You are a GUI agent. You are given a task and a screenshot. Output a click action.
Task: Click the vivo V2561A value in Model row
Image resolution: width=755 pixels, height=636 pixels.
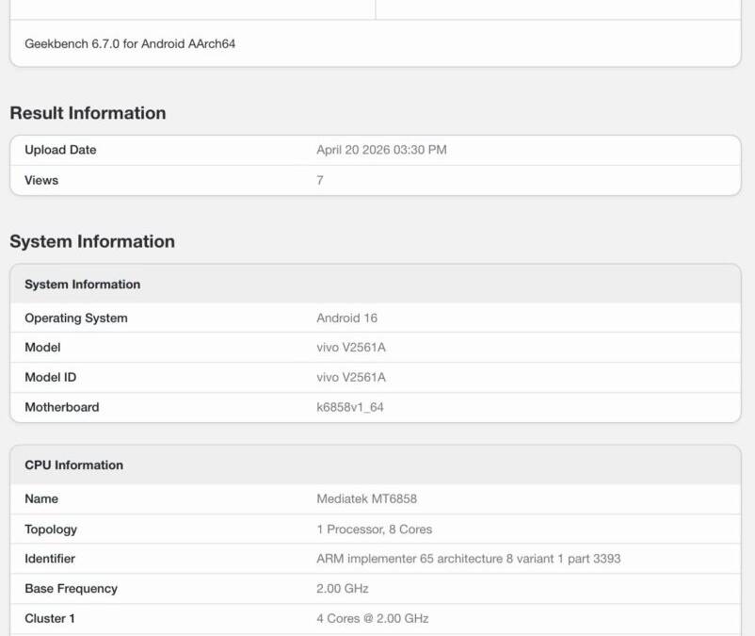pos(351,348)
